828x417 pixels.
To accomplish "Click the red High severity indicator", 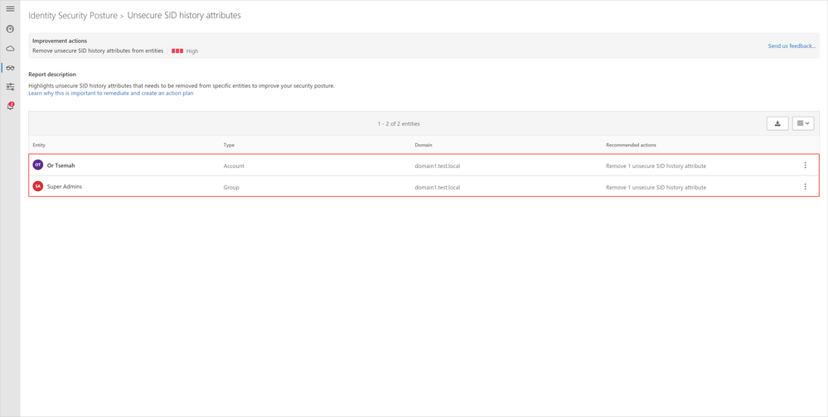I will click(177, 51).
